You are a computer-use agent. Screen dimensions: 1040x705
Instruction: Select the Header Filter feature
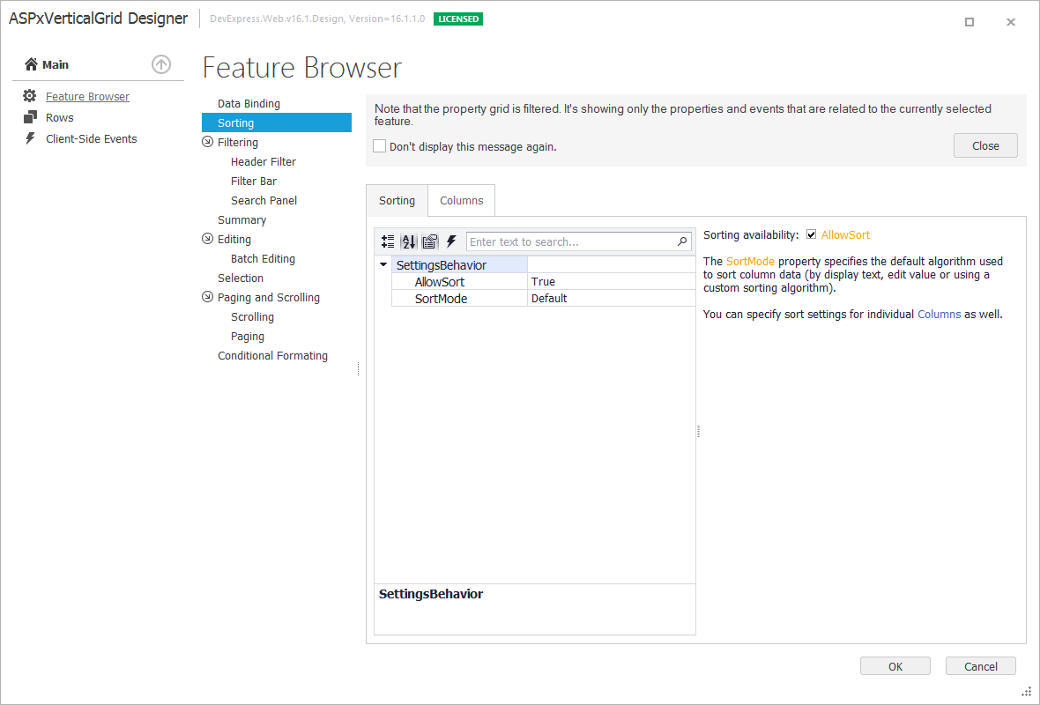coord(264,161)
